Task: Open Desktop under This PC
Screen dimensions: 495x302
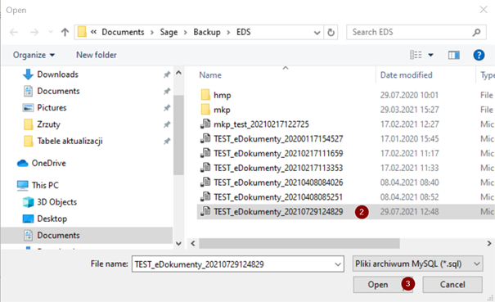Action: (52, 219)
